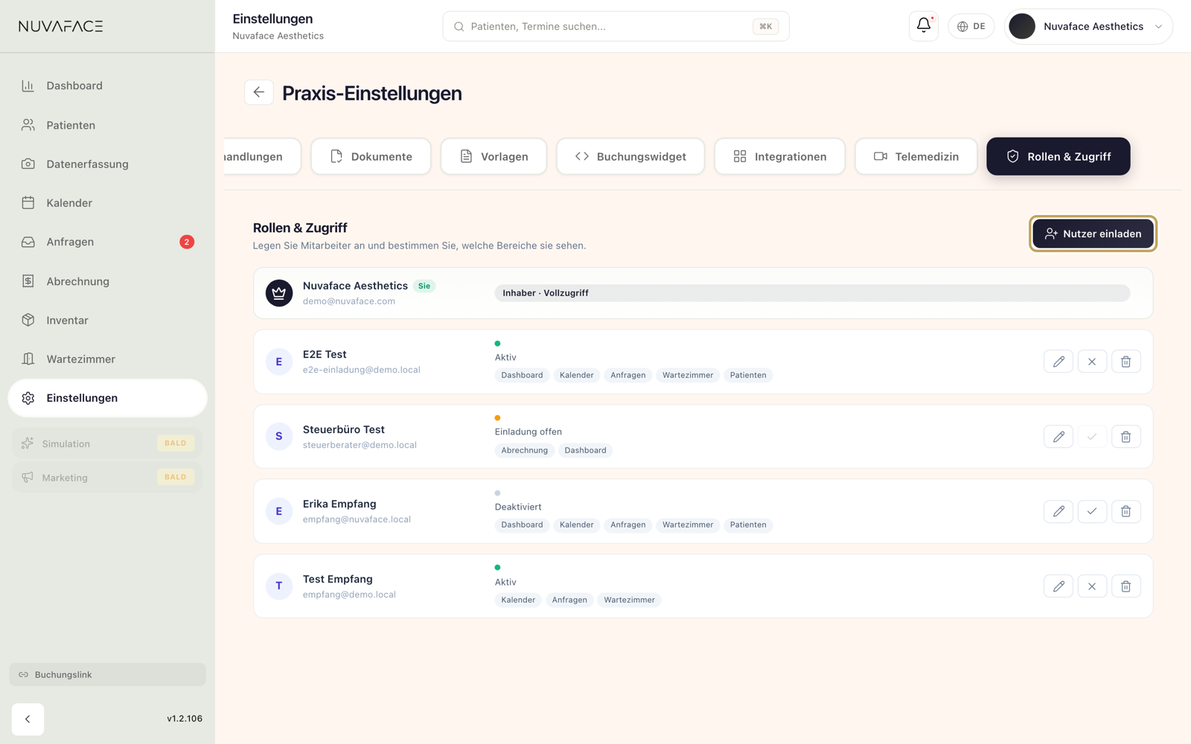This screenshot has width=1191, height=744.
Task: Open Dashboard in the sidebar
Action: click(x=107, y=86)
